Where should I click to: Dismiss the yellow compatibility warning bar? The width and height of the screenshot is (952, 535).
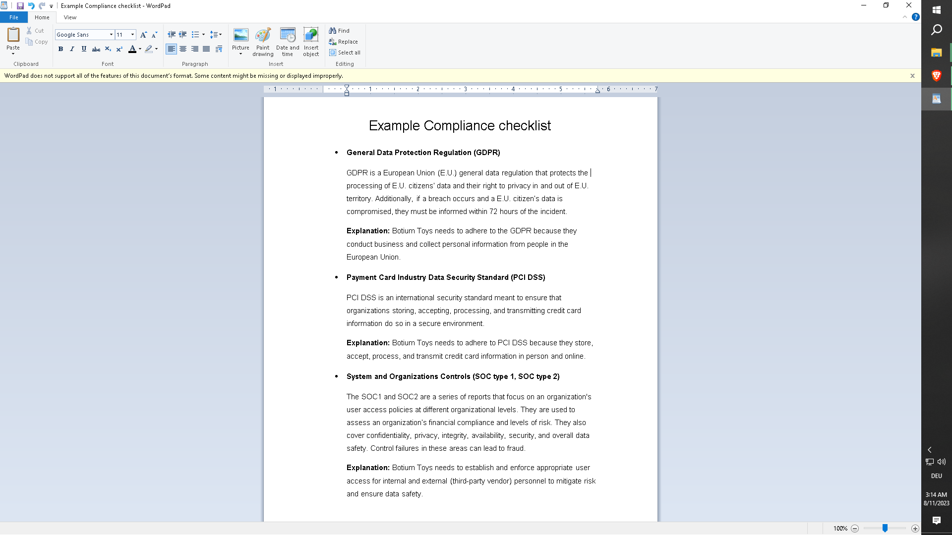[912, 76]
